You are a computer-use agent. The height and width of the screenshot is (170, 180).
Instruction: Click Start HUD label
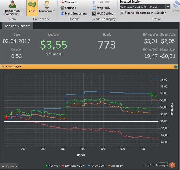[103, 2]
